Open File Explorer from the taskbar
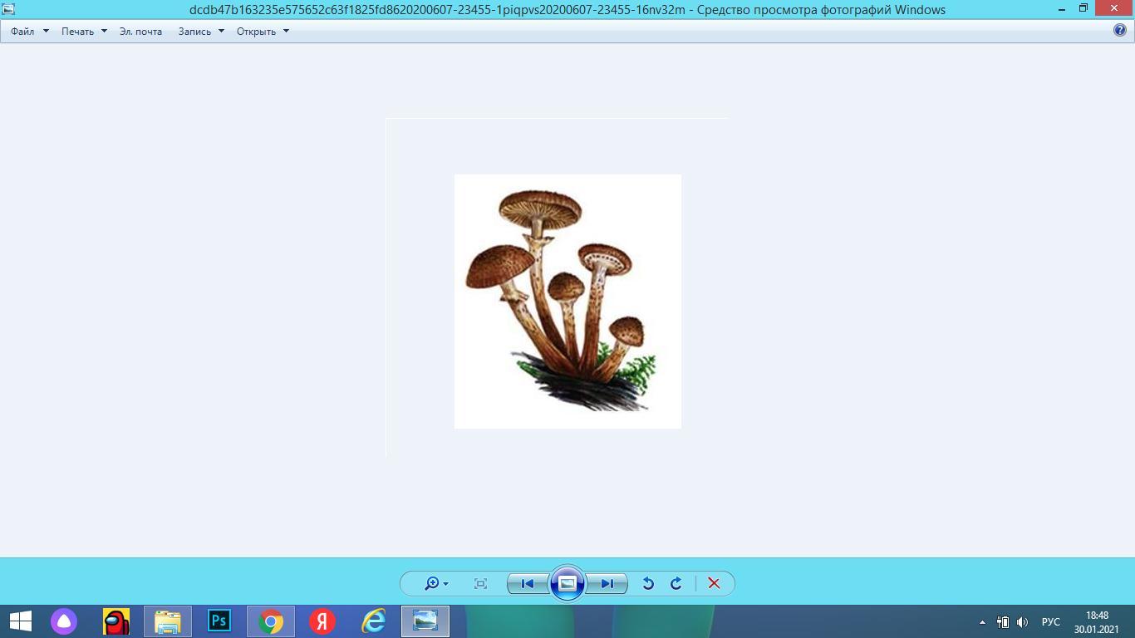This screenshot has height=638, width=1135. click(x=168, y=621)
